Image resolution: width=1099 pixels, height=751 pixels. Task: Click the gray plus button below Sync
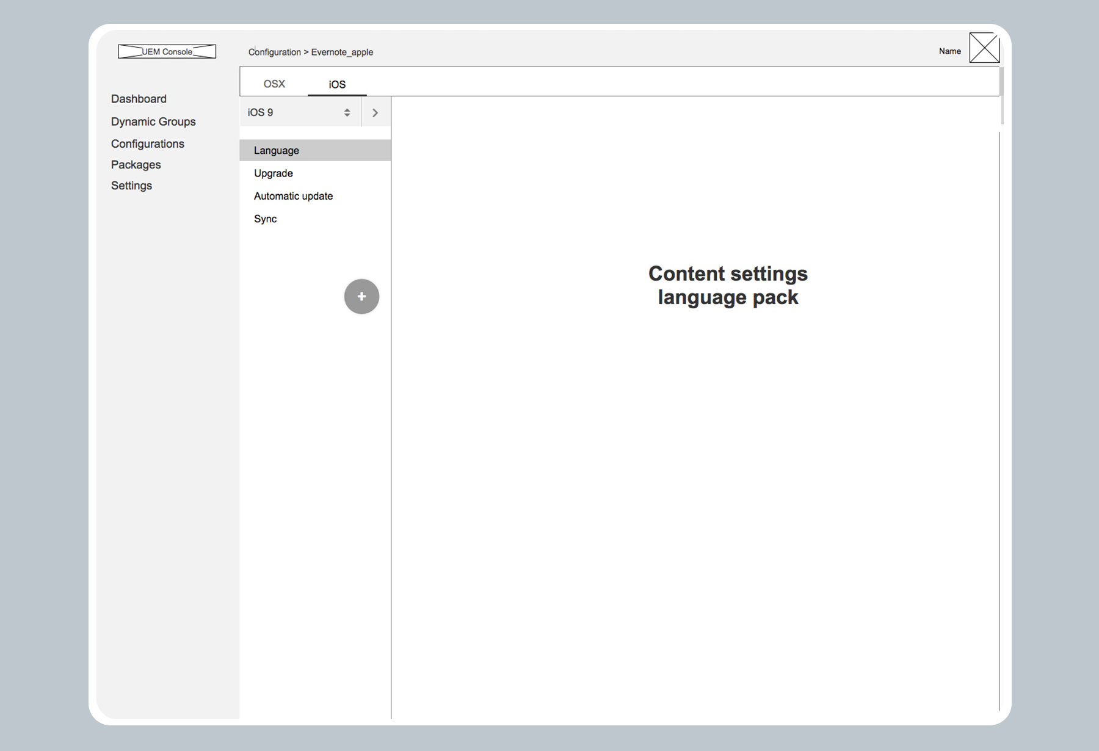coord(361,296)
